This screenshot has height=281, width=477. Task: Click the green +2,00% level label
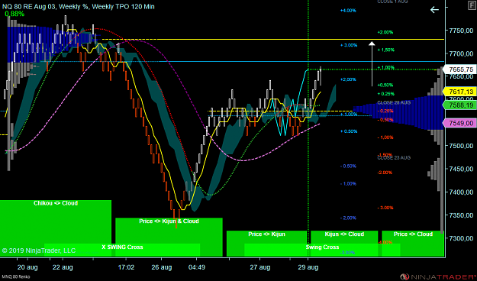(385, 32)
